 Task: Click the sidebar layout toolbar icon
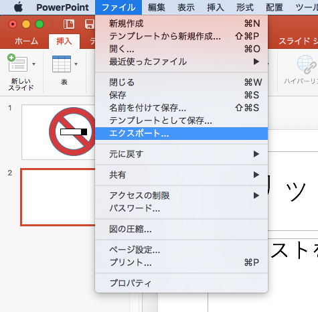(69, 24)
